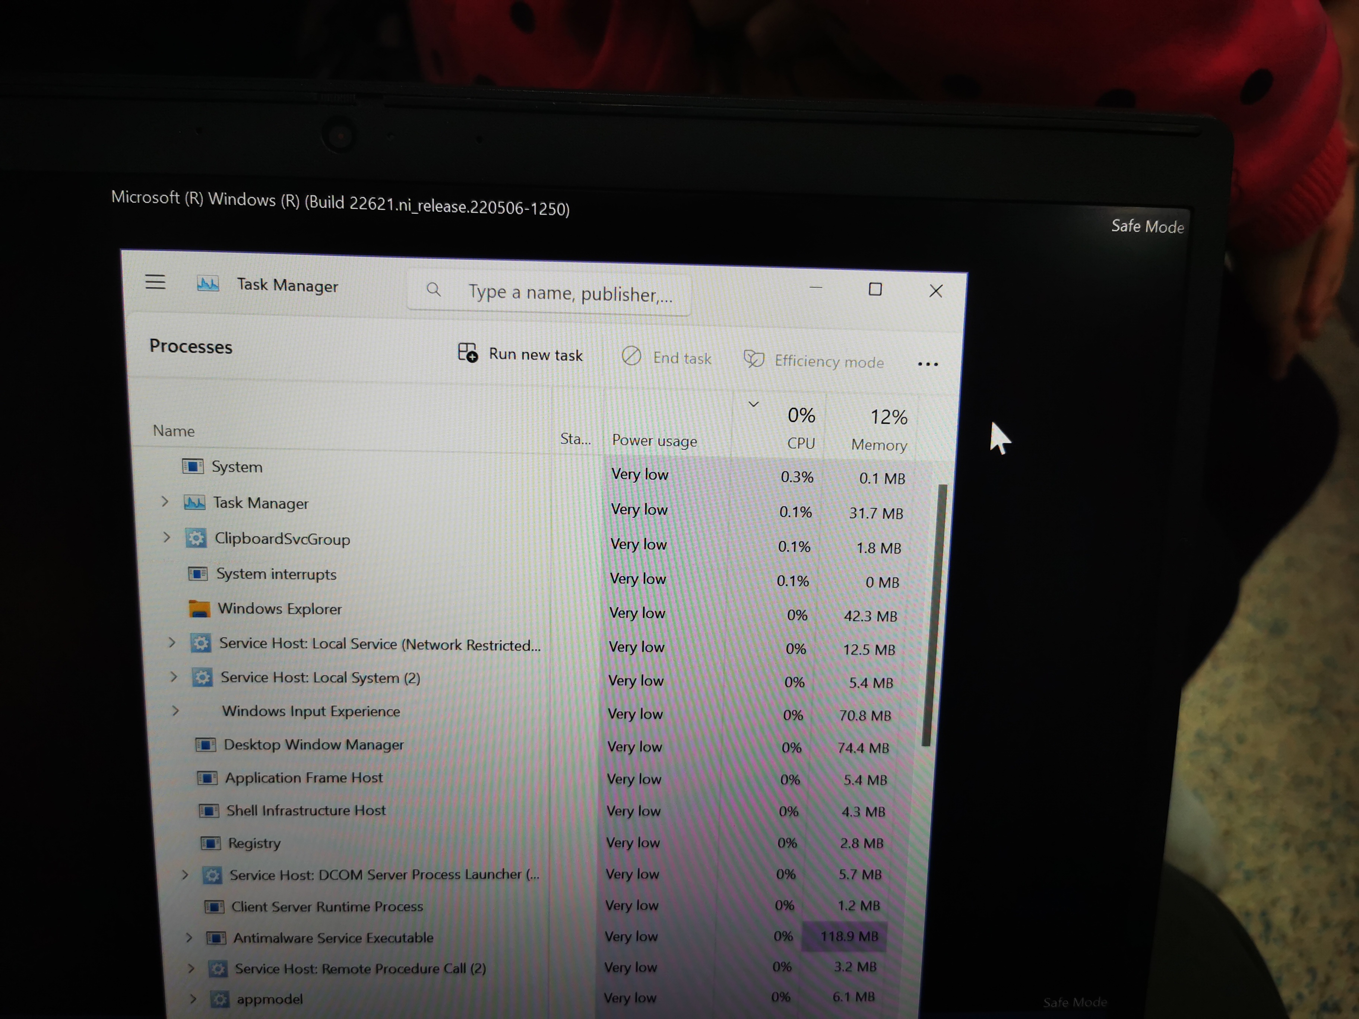Click the System interrupts icon
The height and width of the screenshot is (1019, 1359).
point(197,574)
